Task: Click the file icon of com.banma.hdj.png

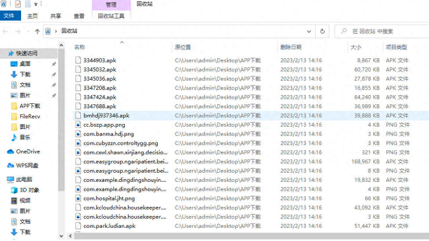Action: (78, 134)
